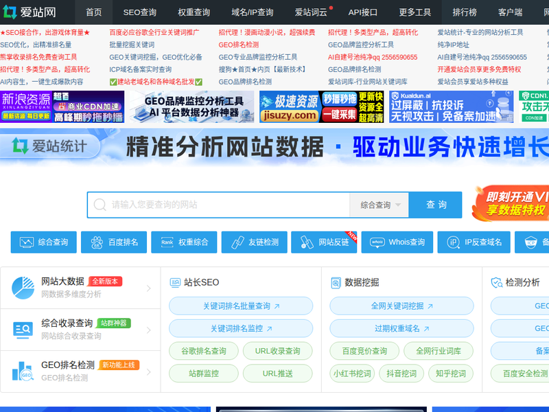Click the external arrow beside 过期权重域名
This screenshot has width=549, height=412.
point(426,329)
